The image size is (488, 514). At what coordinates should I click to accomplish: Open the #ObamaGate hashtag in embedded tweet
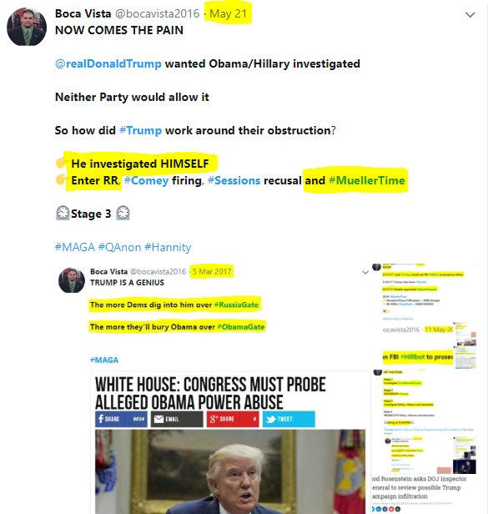point(241,327)
